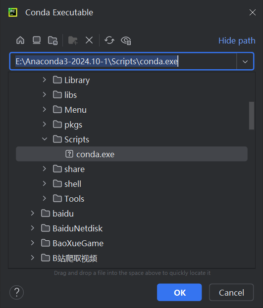The width and height of the screenshot is (263, 308).
Task: Select the Library folder row
Action: (132, 80)
